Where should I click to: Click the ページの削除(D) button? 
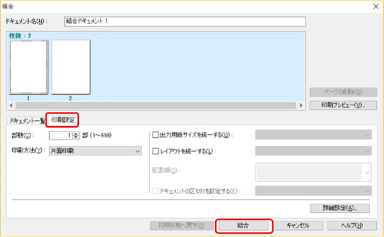(x=343, y=92)
